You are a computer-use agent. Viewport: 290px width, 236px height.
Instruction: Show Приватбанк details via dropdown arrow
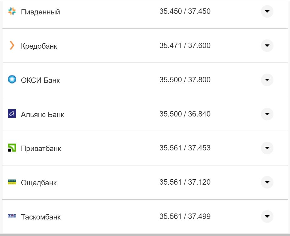click(x=267, y=148)
